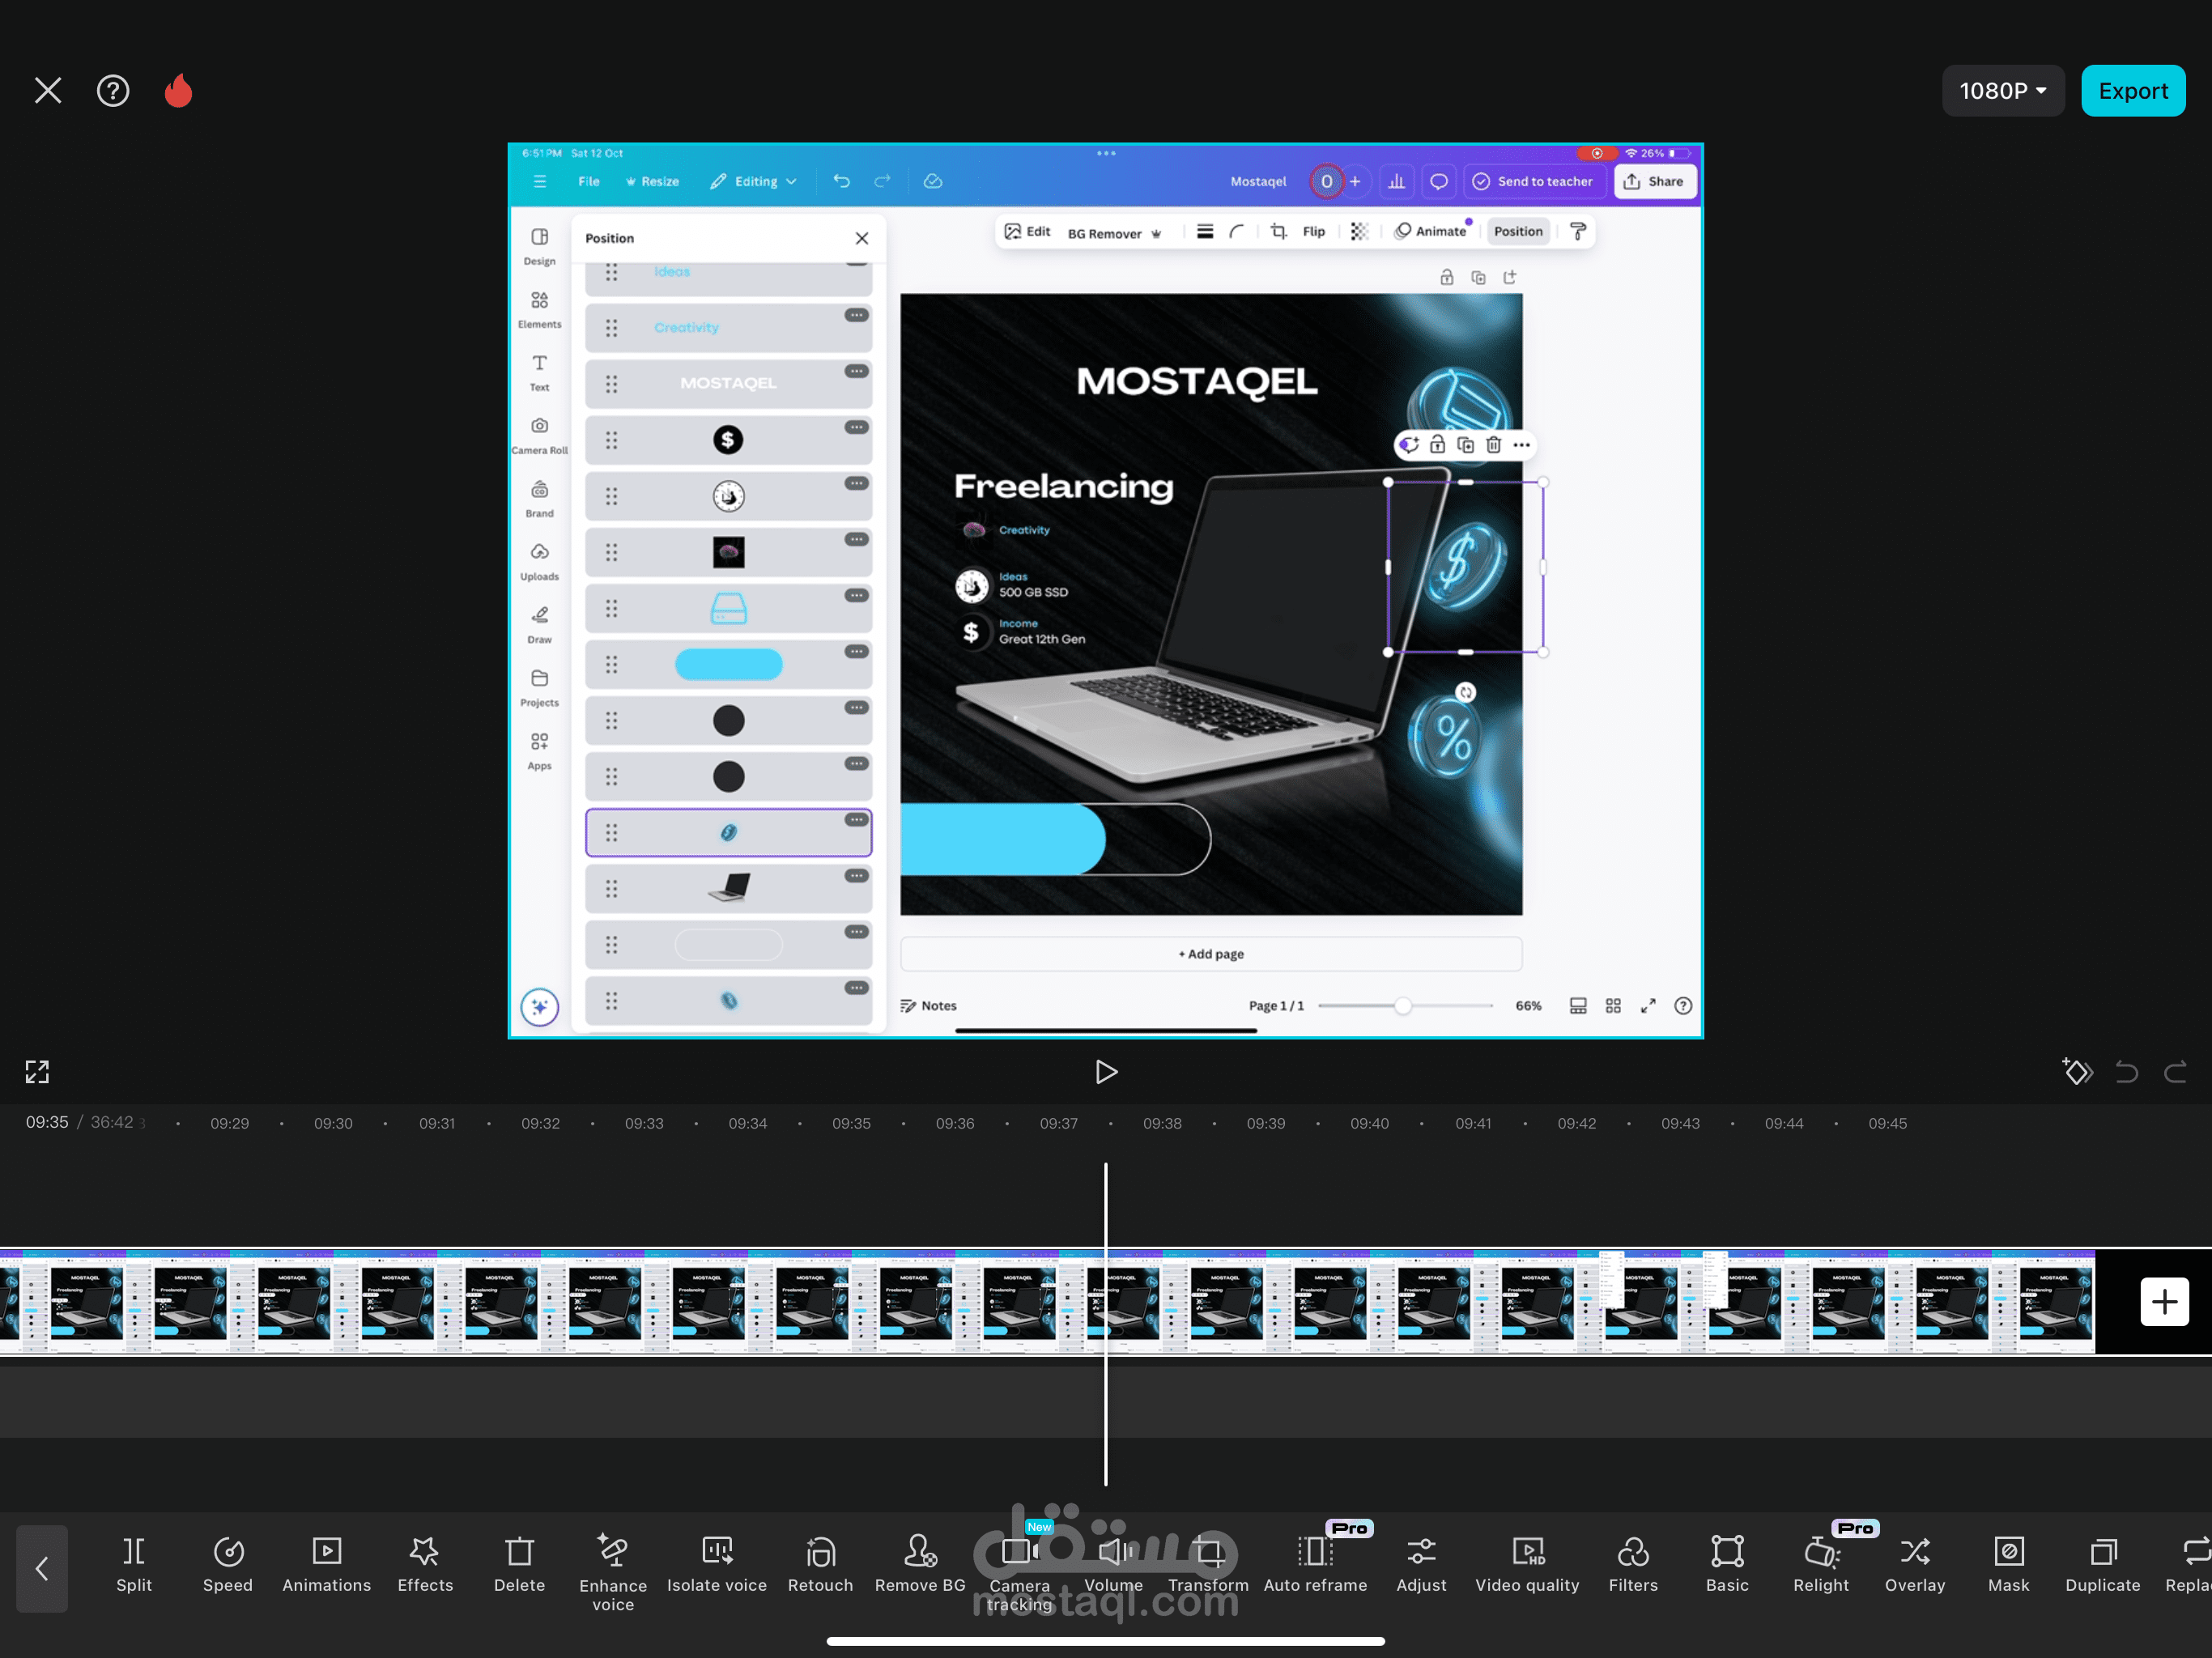Open the Adjust tool
The height and width of the screenshot is (1658, 2212).
(1421, 1564)
